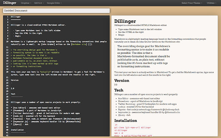
Task: Click preview code line 'npm i -d'
Action: coord(118,133)
